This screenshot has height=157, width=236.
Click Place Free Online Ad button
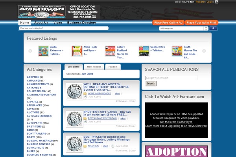tap(168, 23)
